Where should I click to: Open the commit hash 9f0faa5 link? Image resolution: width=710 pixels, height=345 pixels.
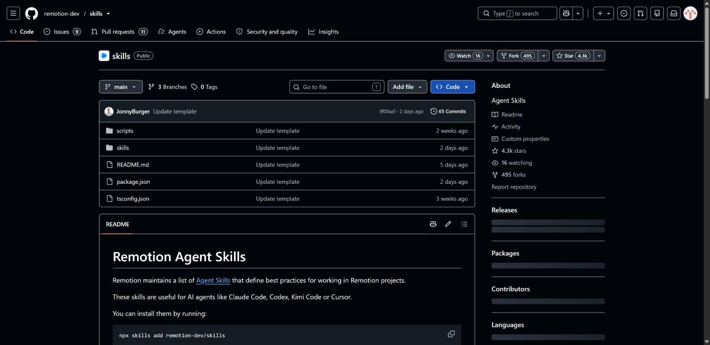click(387, 111)
